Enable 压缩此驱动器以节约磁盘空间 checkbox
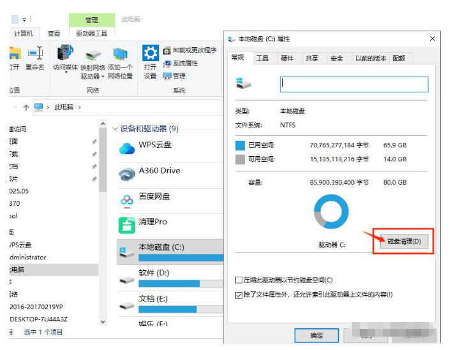 [239, 281]
